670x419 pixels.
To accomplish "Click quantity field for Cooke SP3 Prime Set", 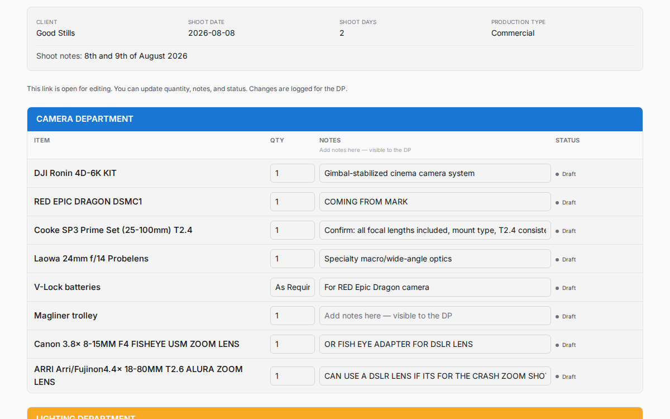I will [293, 230].
